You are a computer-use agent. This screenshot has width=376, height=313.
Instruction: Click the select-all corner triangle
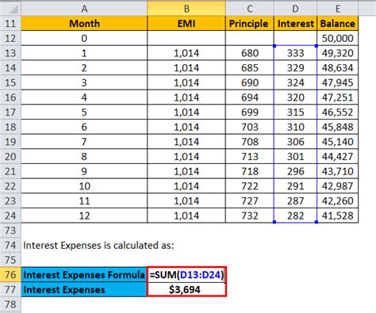[10, 9]
